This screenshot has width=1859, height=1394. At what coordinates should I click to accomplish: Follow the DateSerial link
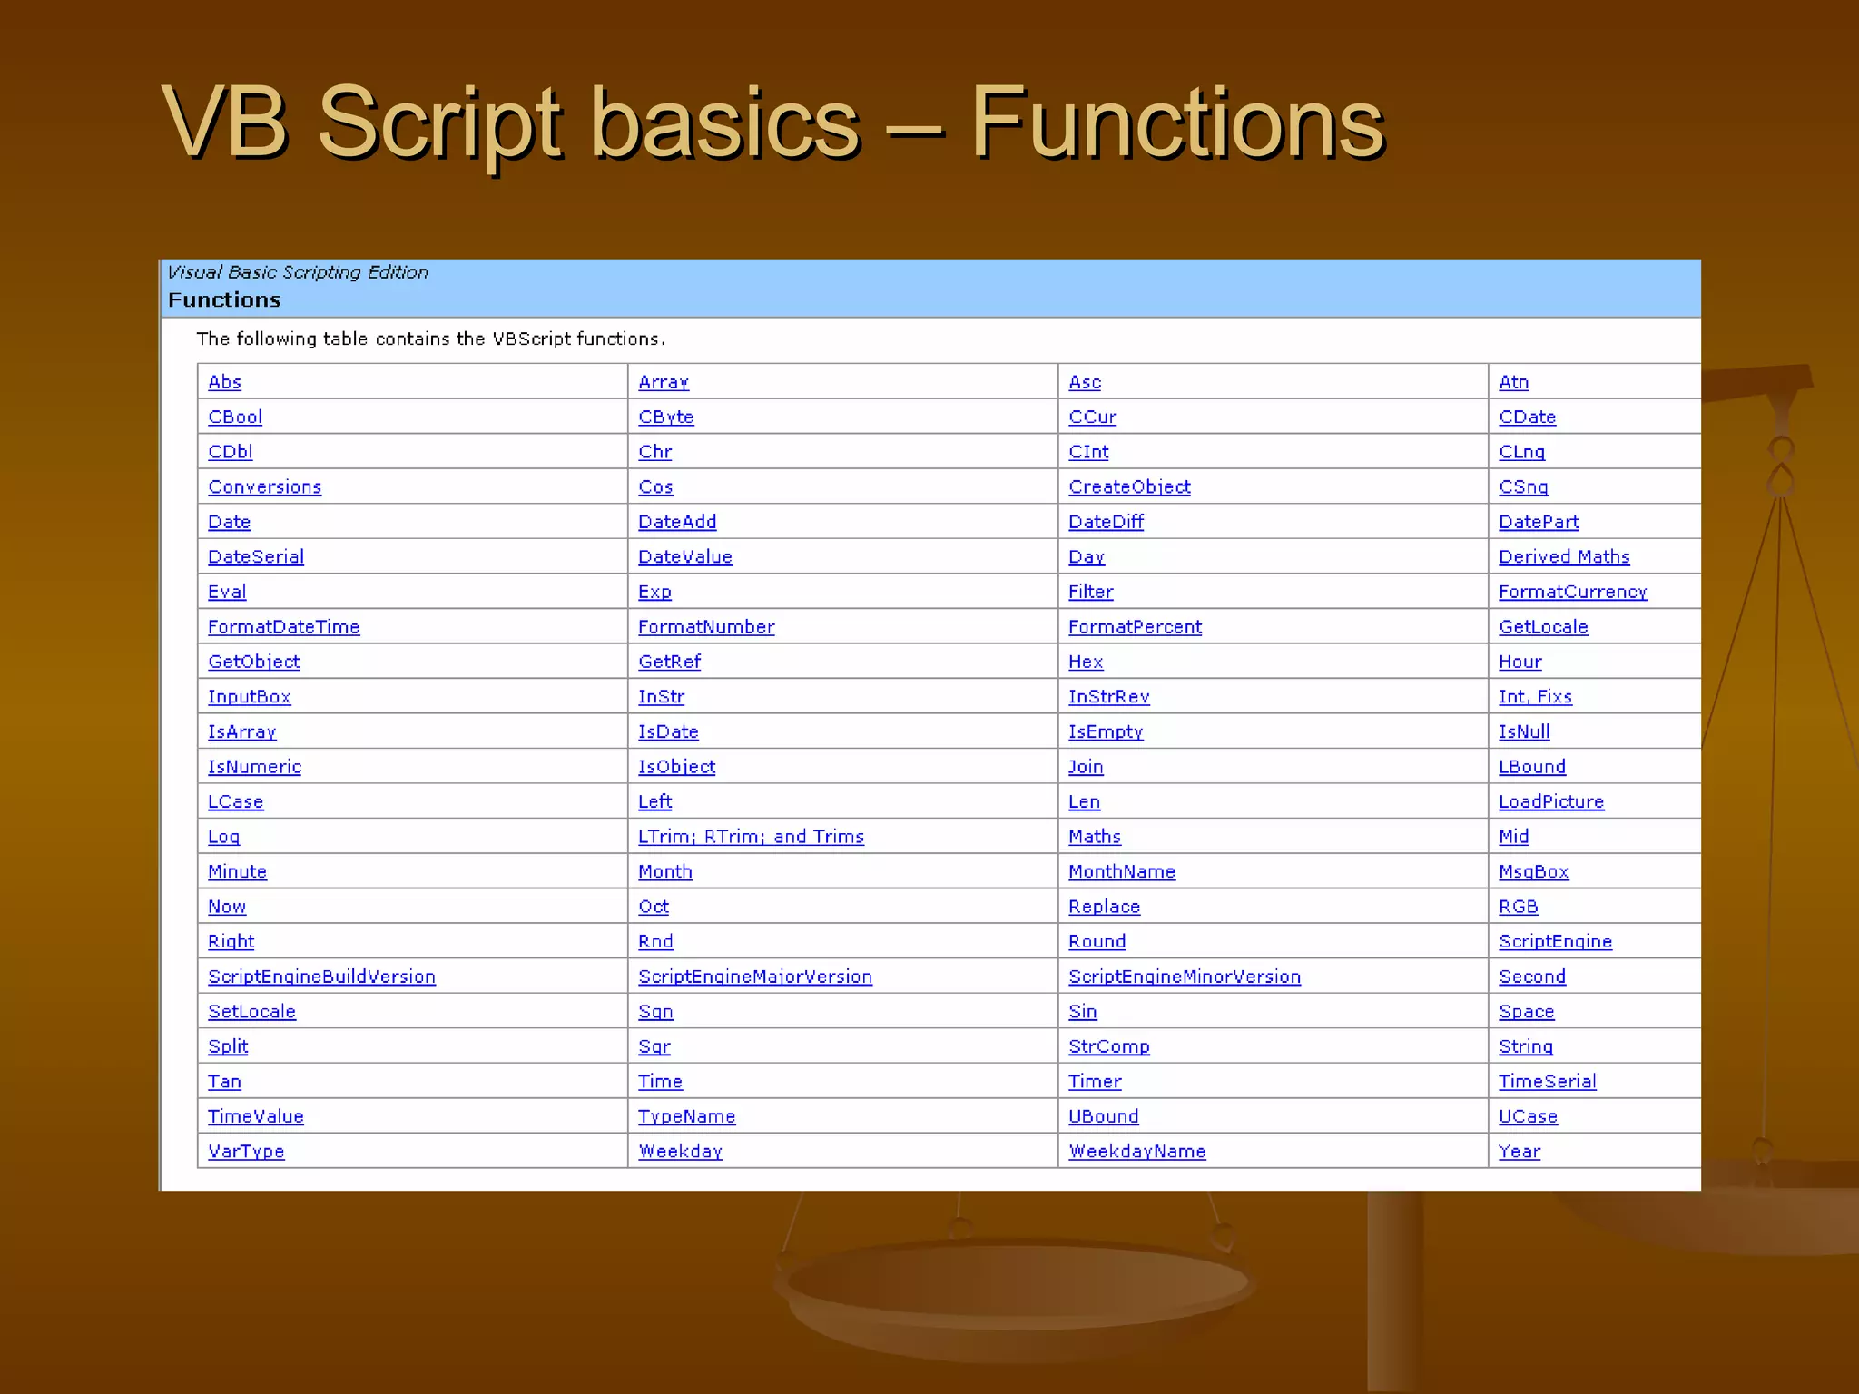tap(256, 556)
